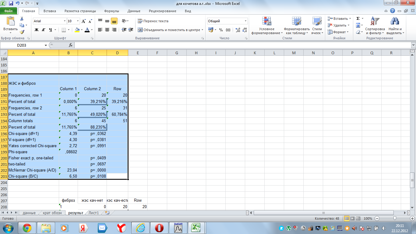
Task: Open the Arial font name dropdown
Action: click(65, 21)
